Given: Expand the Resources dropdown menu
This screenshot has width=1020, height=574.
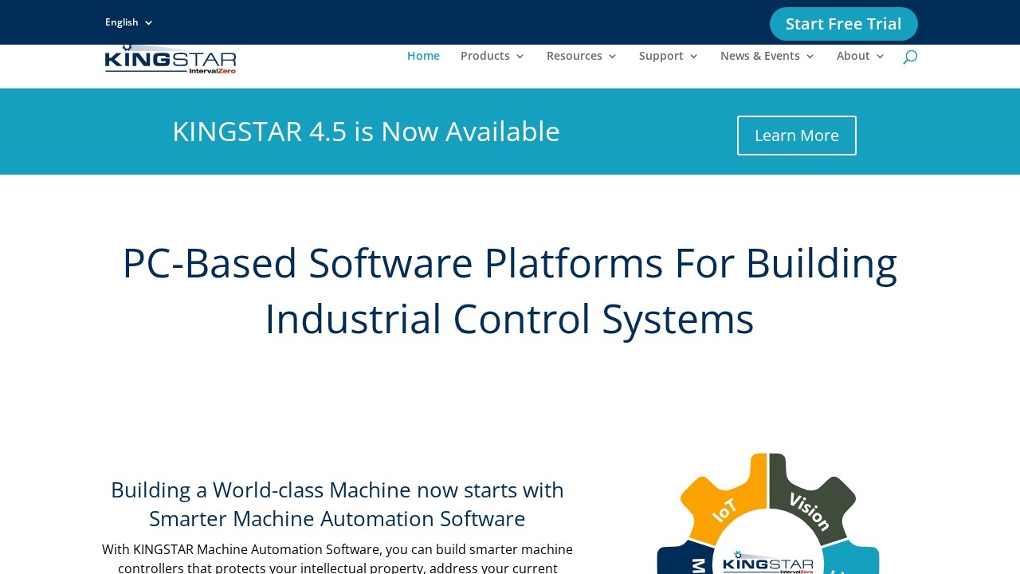Looking at the screenshot, I should click(581, 56).
